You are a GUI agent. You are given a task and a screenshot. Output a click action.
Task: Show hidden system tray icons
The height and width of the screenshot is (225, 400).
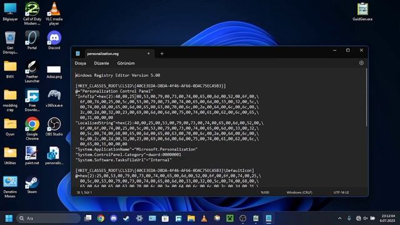[339, 218]
